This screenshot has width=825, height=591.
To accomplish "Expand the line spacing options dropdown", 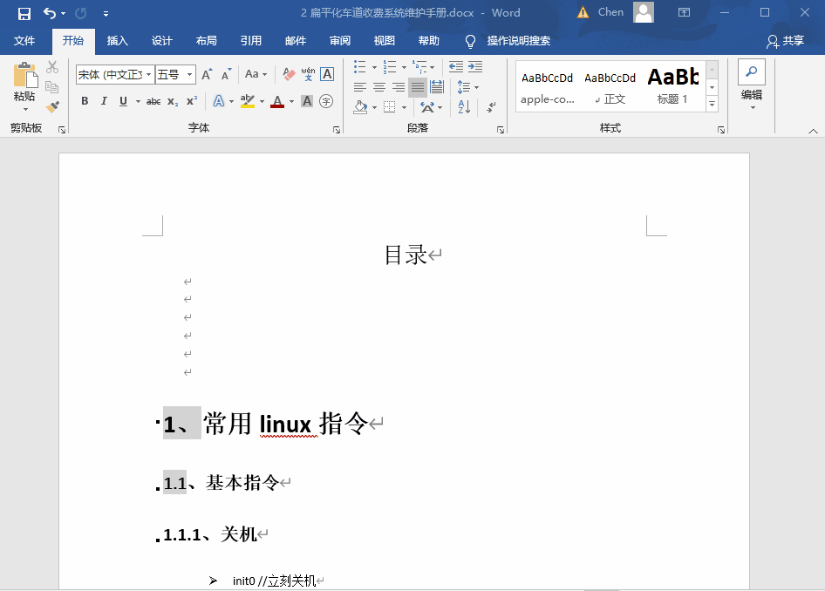I will [x=476, y=86].
